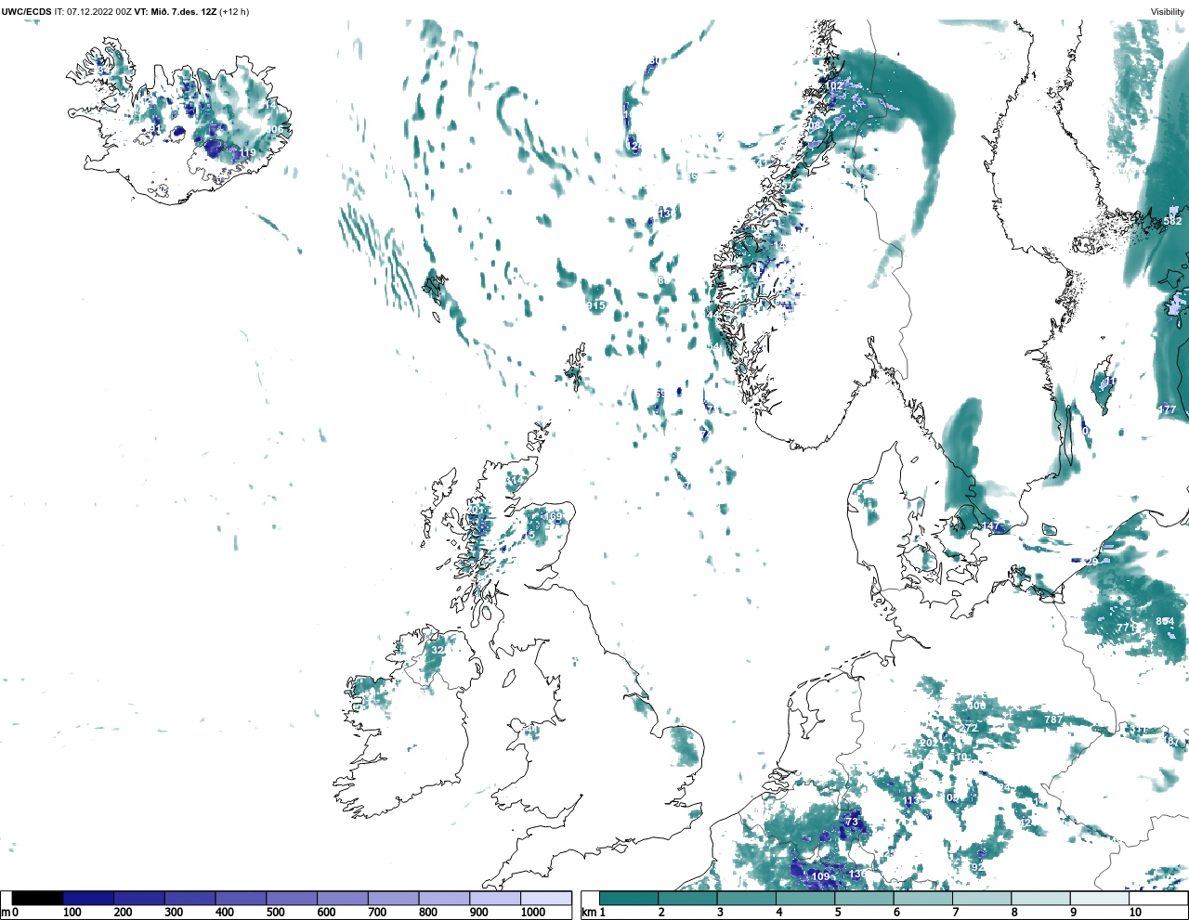Viewport: 1189px width, 920px height.
Task: Select the 300–400 m blue swatch
Action: pos(190,899)
